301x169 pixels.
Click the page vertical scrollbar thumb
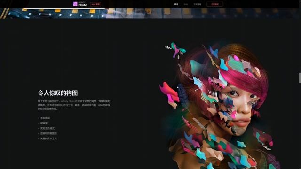tap(300, 77)
